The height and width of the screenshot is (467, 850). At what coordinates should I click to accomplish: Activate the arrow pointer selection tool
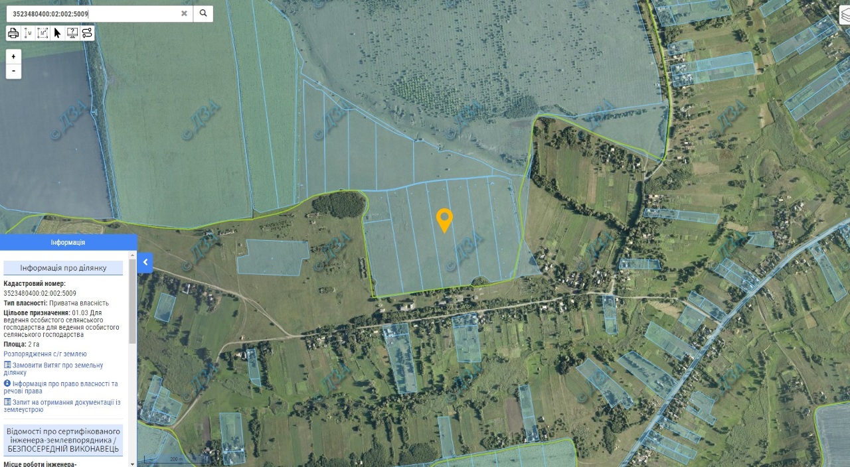pyautogui.click(x=57, y=33)
